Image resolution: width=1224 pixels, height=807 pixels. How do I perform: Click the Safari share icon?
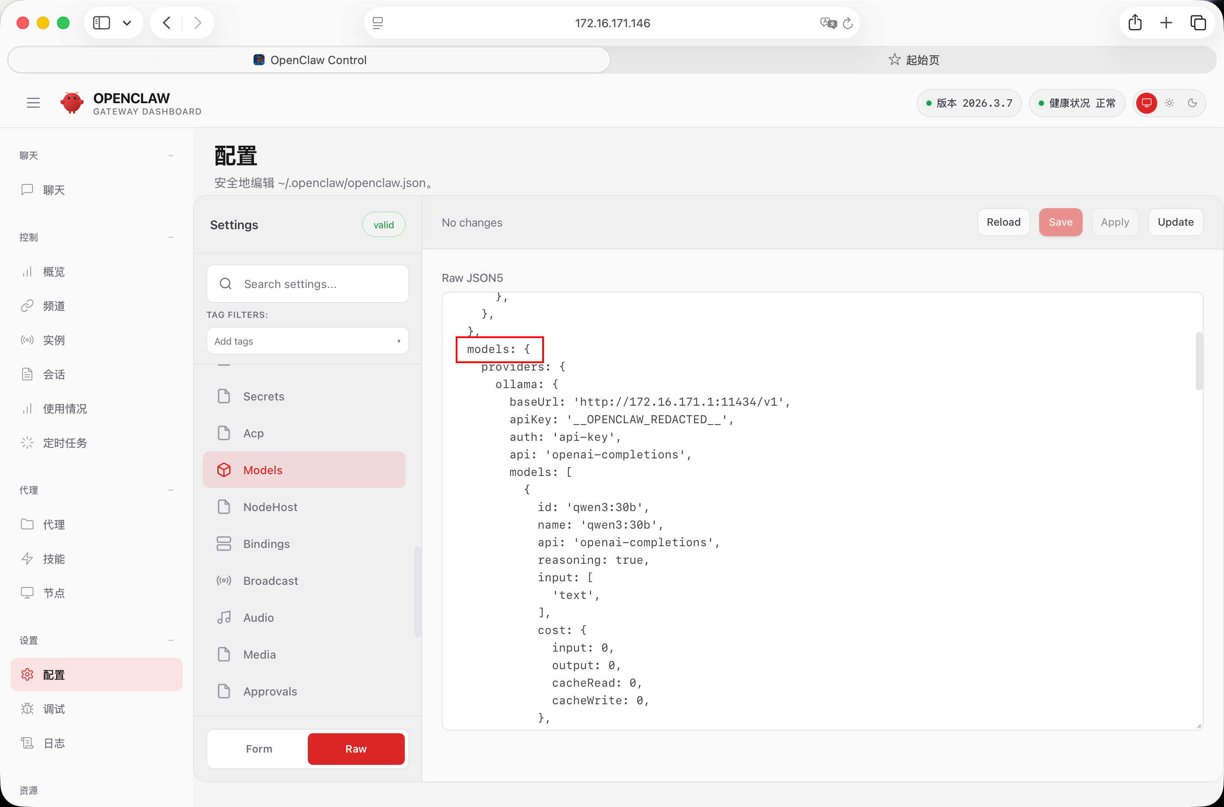coord(1134,23)
